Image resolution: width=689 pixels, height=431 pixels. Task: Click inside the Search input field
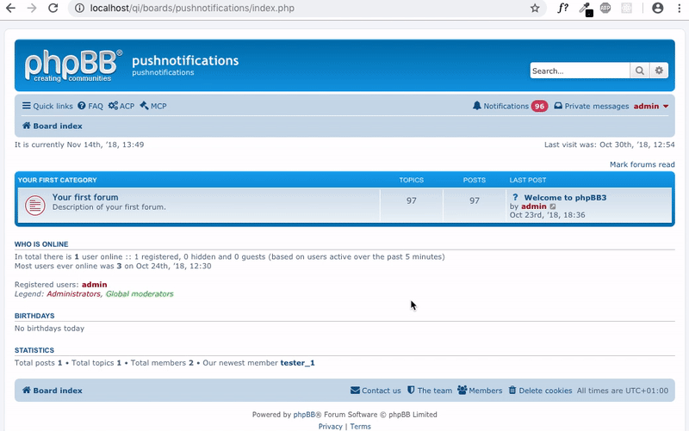coord(580,71)
